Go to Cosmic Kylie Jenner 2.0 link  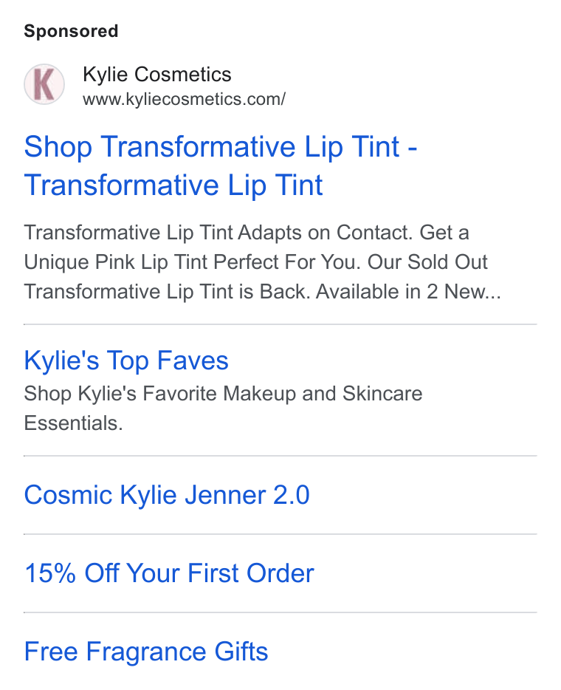(167, 495)
